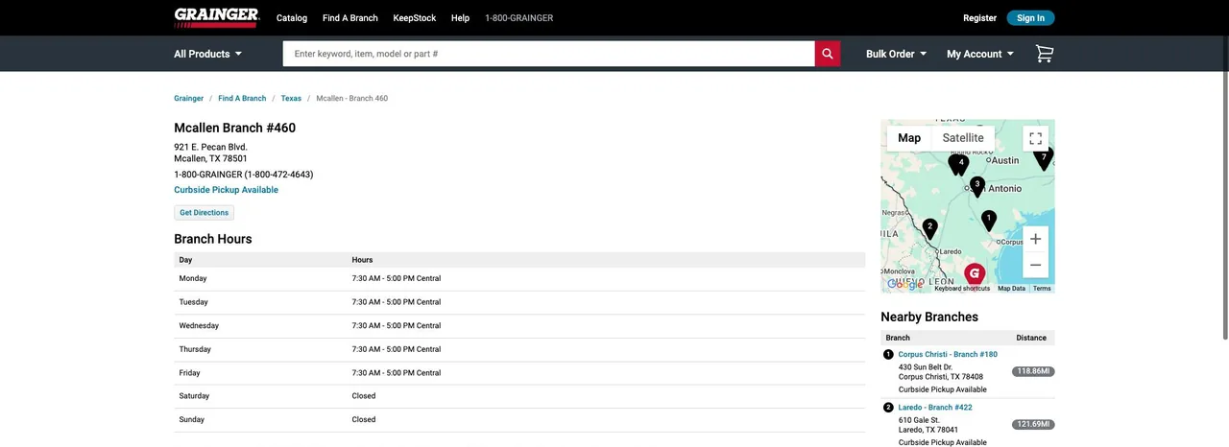Click the 121.69MI distance badge
Screen dimensions: 1229x447
point(1033,424)
